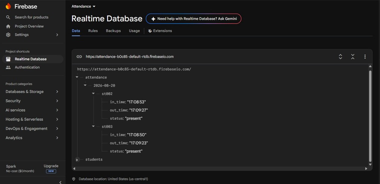The width and height of the screenshot is (380, 184).
Task: Go to Project Overview
Action: 29,26
